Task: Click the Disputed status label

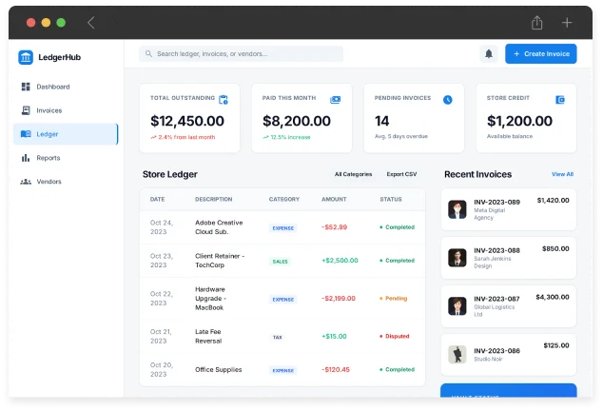Action: coord(395,336)
